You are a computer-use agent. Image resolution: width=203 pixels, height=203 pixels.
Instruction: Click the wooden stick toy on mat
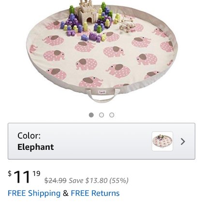127,24
